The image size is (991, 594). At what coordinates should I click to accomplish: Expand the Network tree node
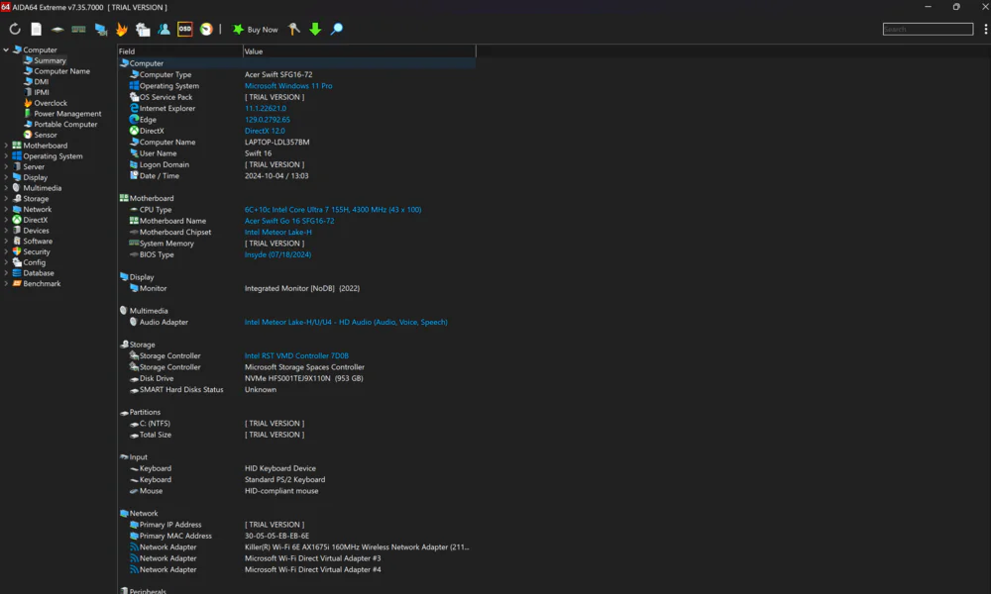(6, 209)
